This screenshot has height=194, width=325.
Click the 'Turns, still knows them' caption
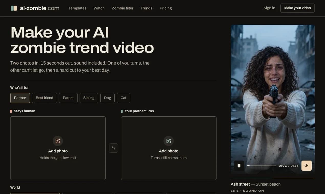coord(169,158)
